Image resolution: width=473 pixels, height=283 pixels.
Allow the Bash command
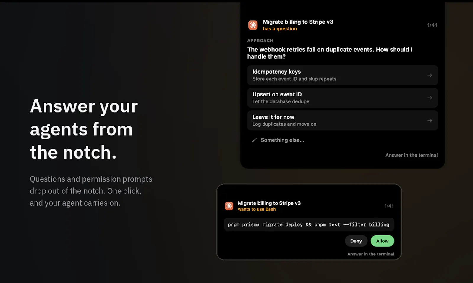pos(382,241)
